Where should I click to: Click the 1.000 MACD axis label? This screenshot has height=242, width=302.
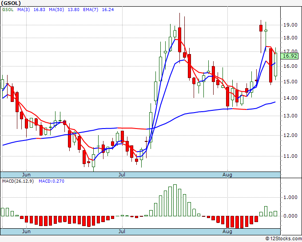290,197
